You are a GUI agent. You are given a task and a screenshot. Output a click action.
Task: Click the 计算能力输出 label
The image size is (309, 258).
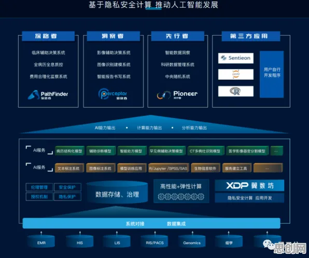coord(149,128)
